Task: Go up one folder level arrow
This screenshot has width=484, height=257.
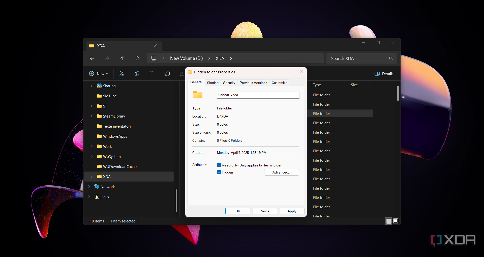Action: pyautogui.click(x=122, y=58)
